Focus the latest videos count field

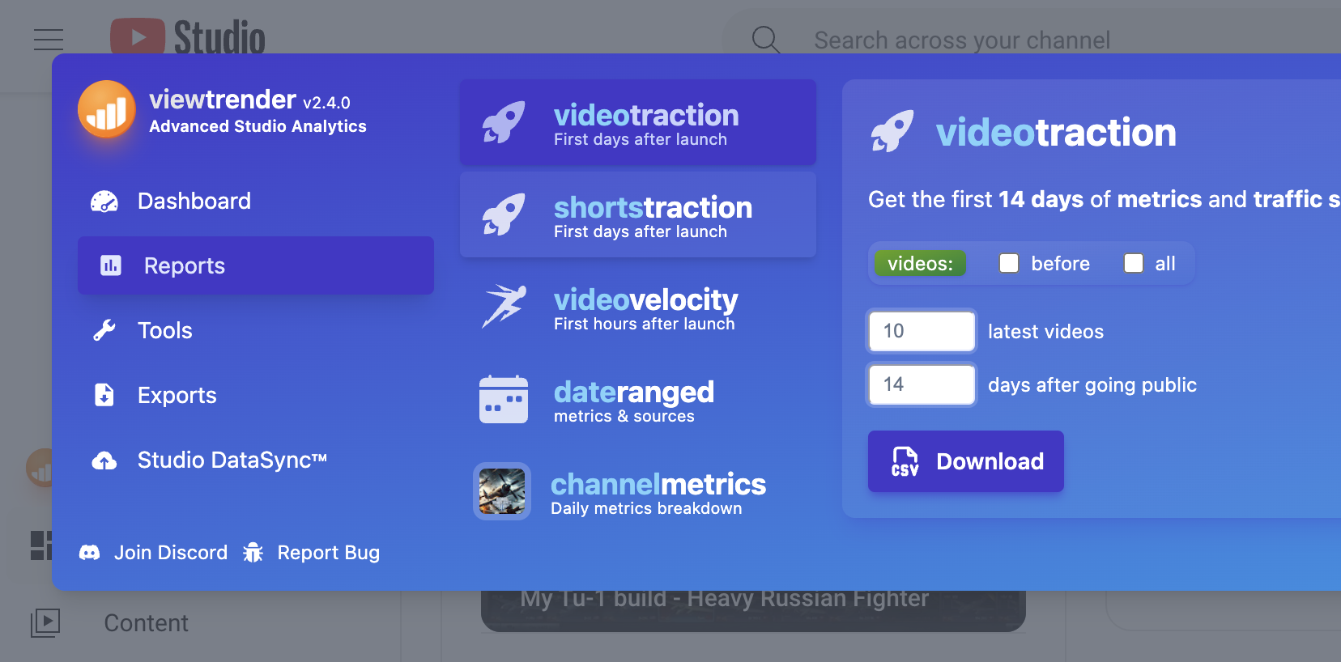tap(922, 331)
